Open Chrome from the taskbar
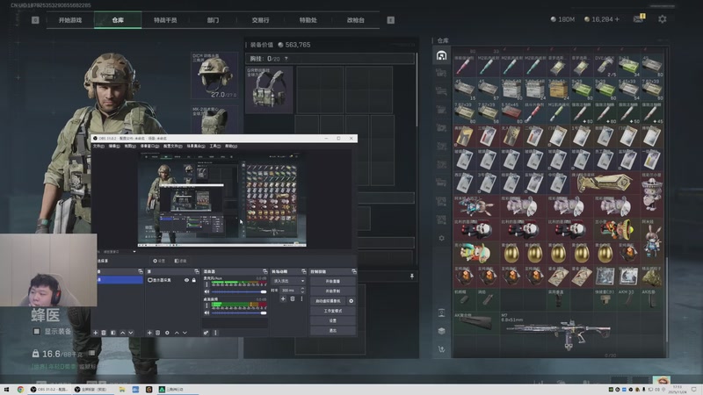This screenshot has width=703, height=395. point(20,390)
